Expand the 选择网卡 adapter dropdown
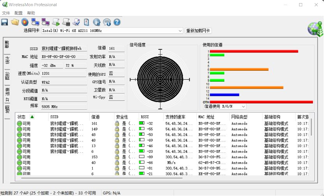324x196 pixels. 180,31
